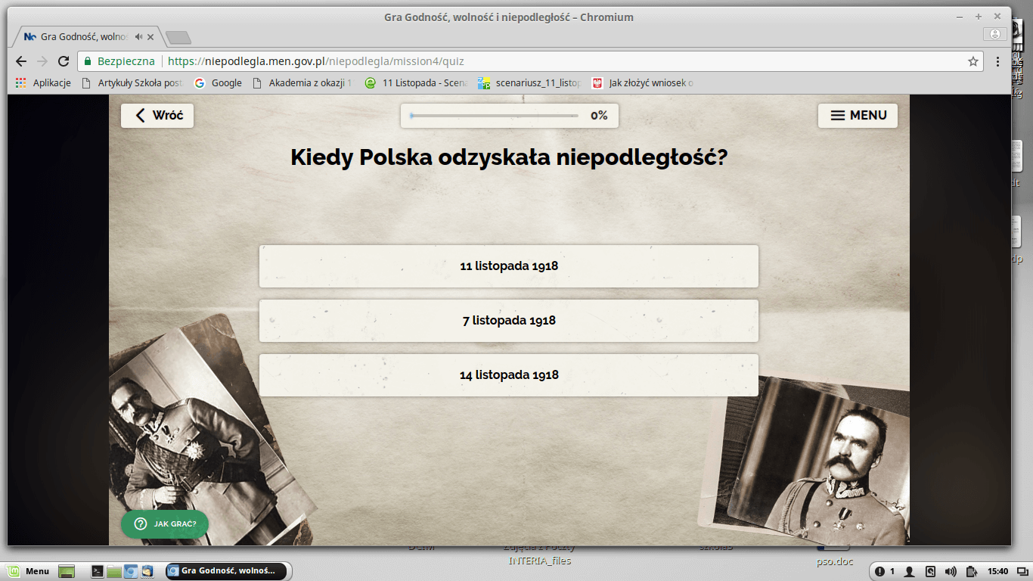
Task: Click the battery indicator in the tray
Action: click(x=969, y=571)
